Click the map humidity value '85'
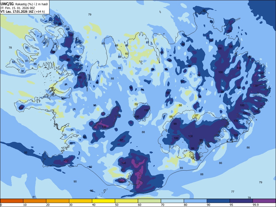Image resolution: width=276 pixels, height=207 pixels. (x=27, y=47)
